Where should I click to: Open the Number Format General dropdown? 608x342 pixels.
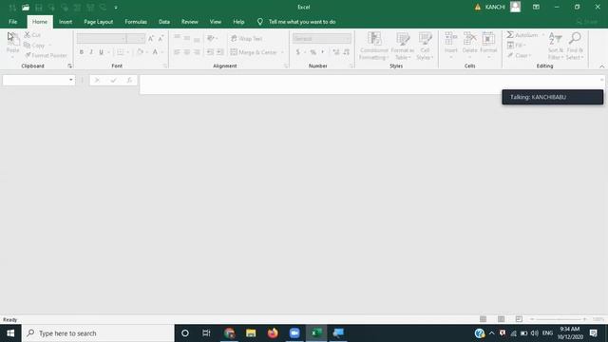[x=322, y=38]
